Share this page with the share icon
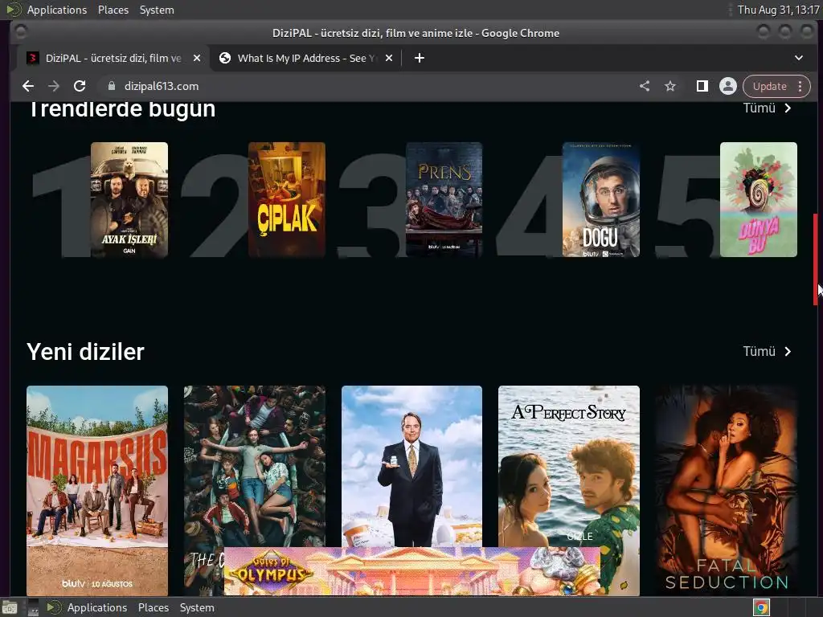This screenshot has width=823, height=617. tap(645, 86)
